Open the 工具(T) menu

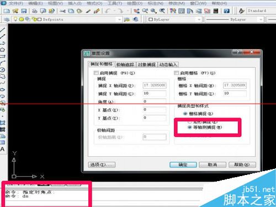coord(115,3)
